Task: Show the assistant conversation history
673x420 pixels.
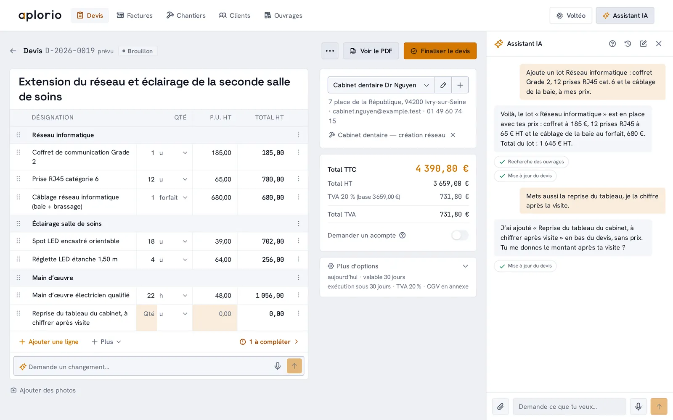Action: (x=628, y=44)
